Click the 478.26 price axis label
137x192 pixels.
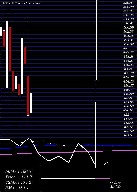pyautogui.click(x=129, y=57)
